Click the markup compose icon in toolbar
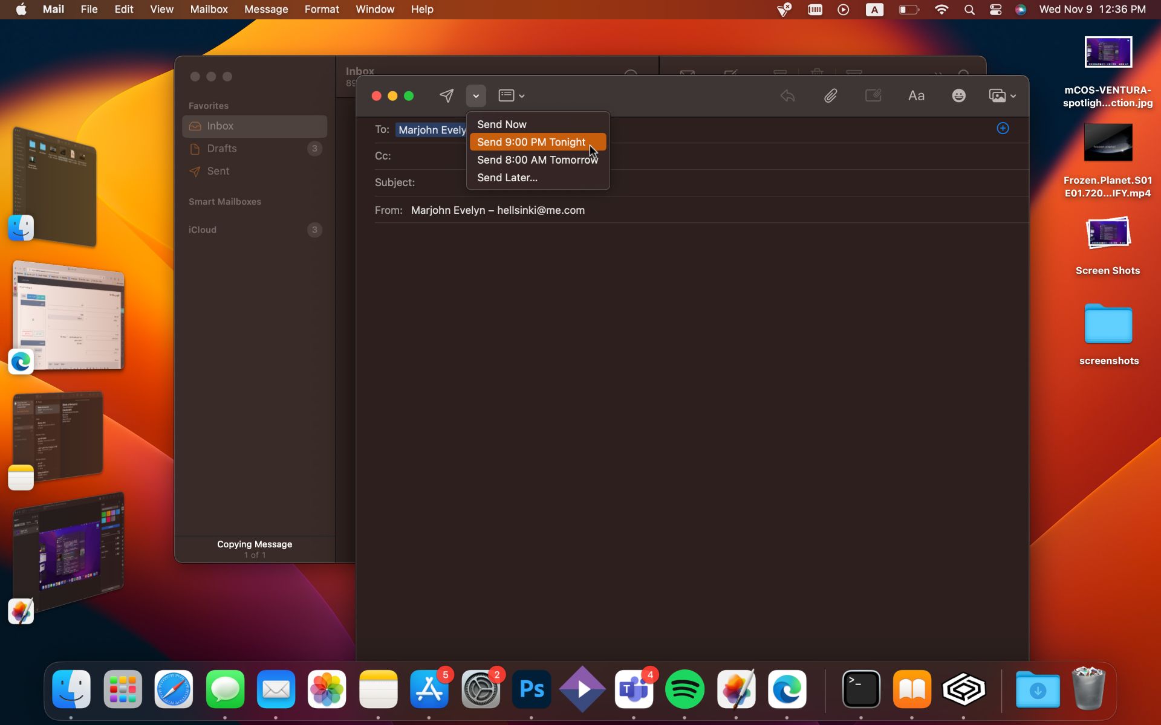The height and width of the screenshot is (725, 1161). coord(873,95)
